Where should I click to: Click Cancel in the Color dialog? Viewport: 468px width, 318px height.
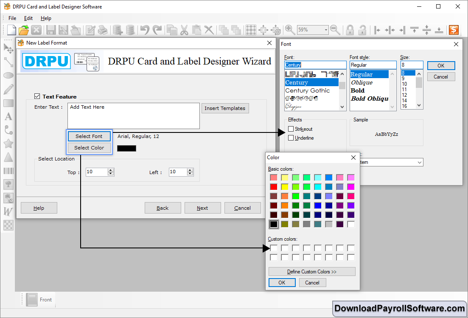click(x=312, y=282)
